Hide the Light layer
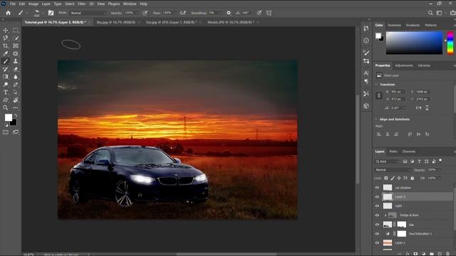The image size is (456, 256). point(377,206)
